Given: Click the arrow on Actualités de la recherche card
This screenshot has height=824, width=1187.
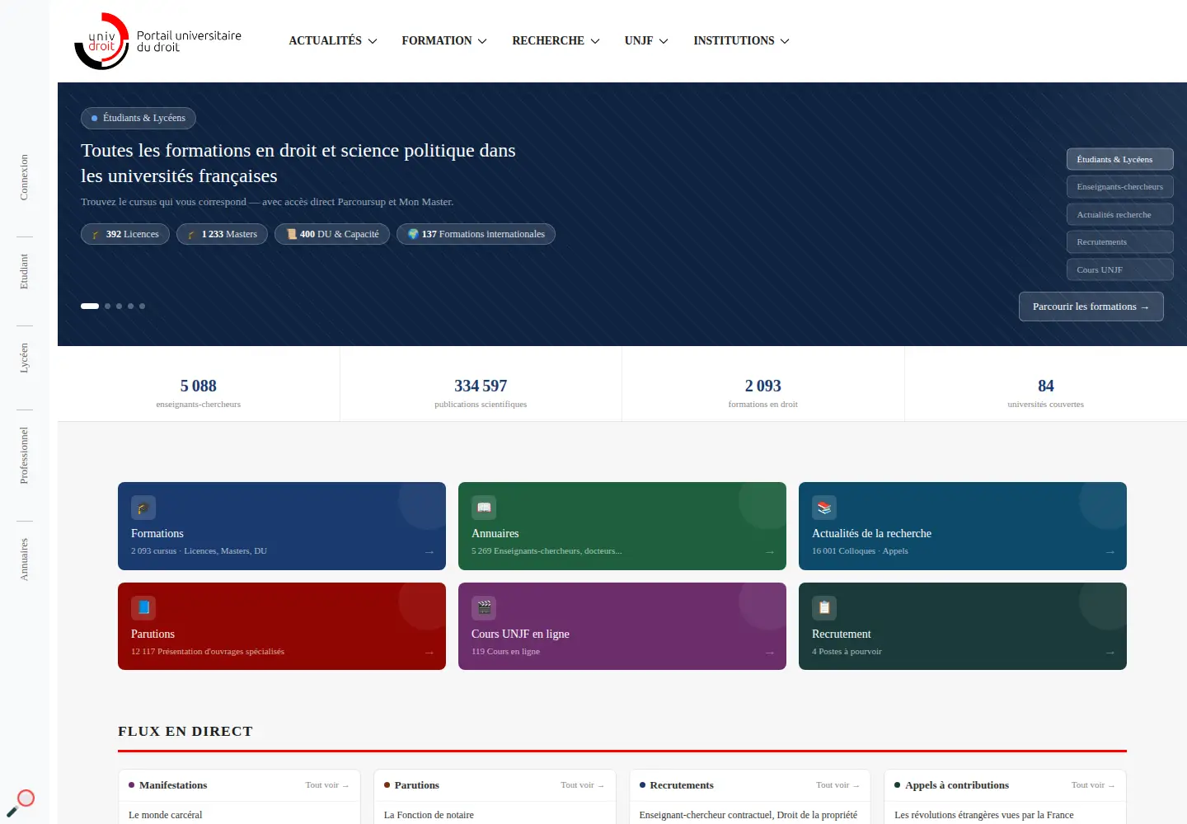Looking at the screenshot, I should (1110, 552).
